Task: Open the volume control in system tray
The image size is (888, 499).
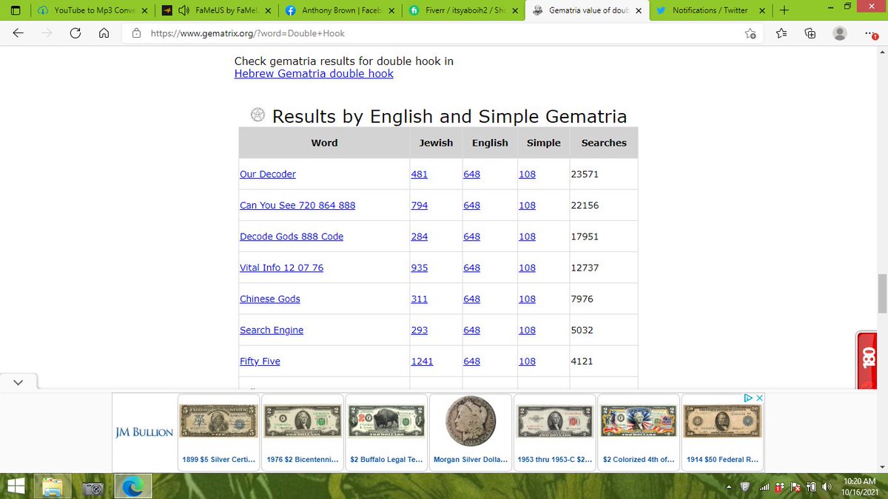Action: coord(828,487)
